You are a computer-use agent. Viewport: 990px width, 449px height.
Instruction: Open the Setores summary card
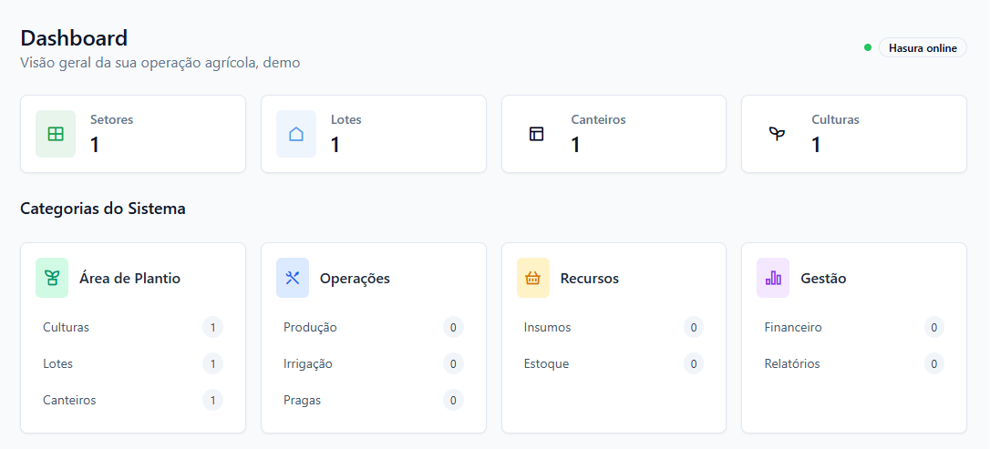click(x=133, y=134)
